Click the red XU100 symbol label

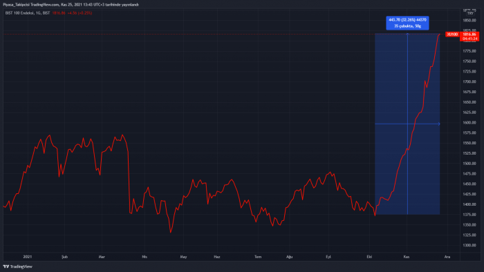[x=452, y=35]
